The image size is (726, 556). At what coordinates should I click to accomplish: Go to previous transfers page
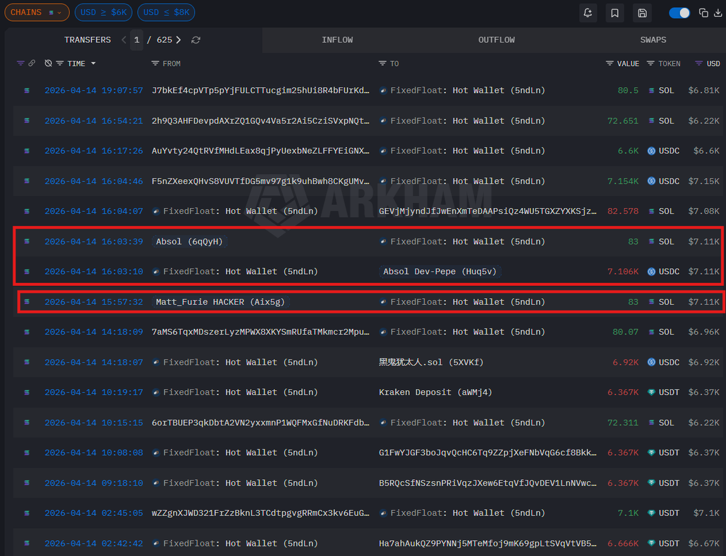click(x=124, y=40)
